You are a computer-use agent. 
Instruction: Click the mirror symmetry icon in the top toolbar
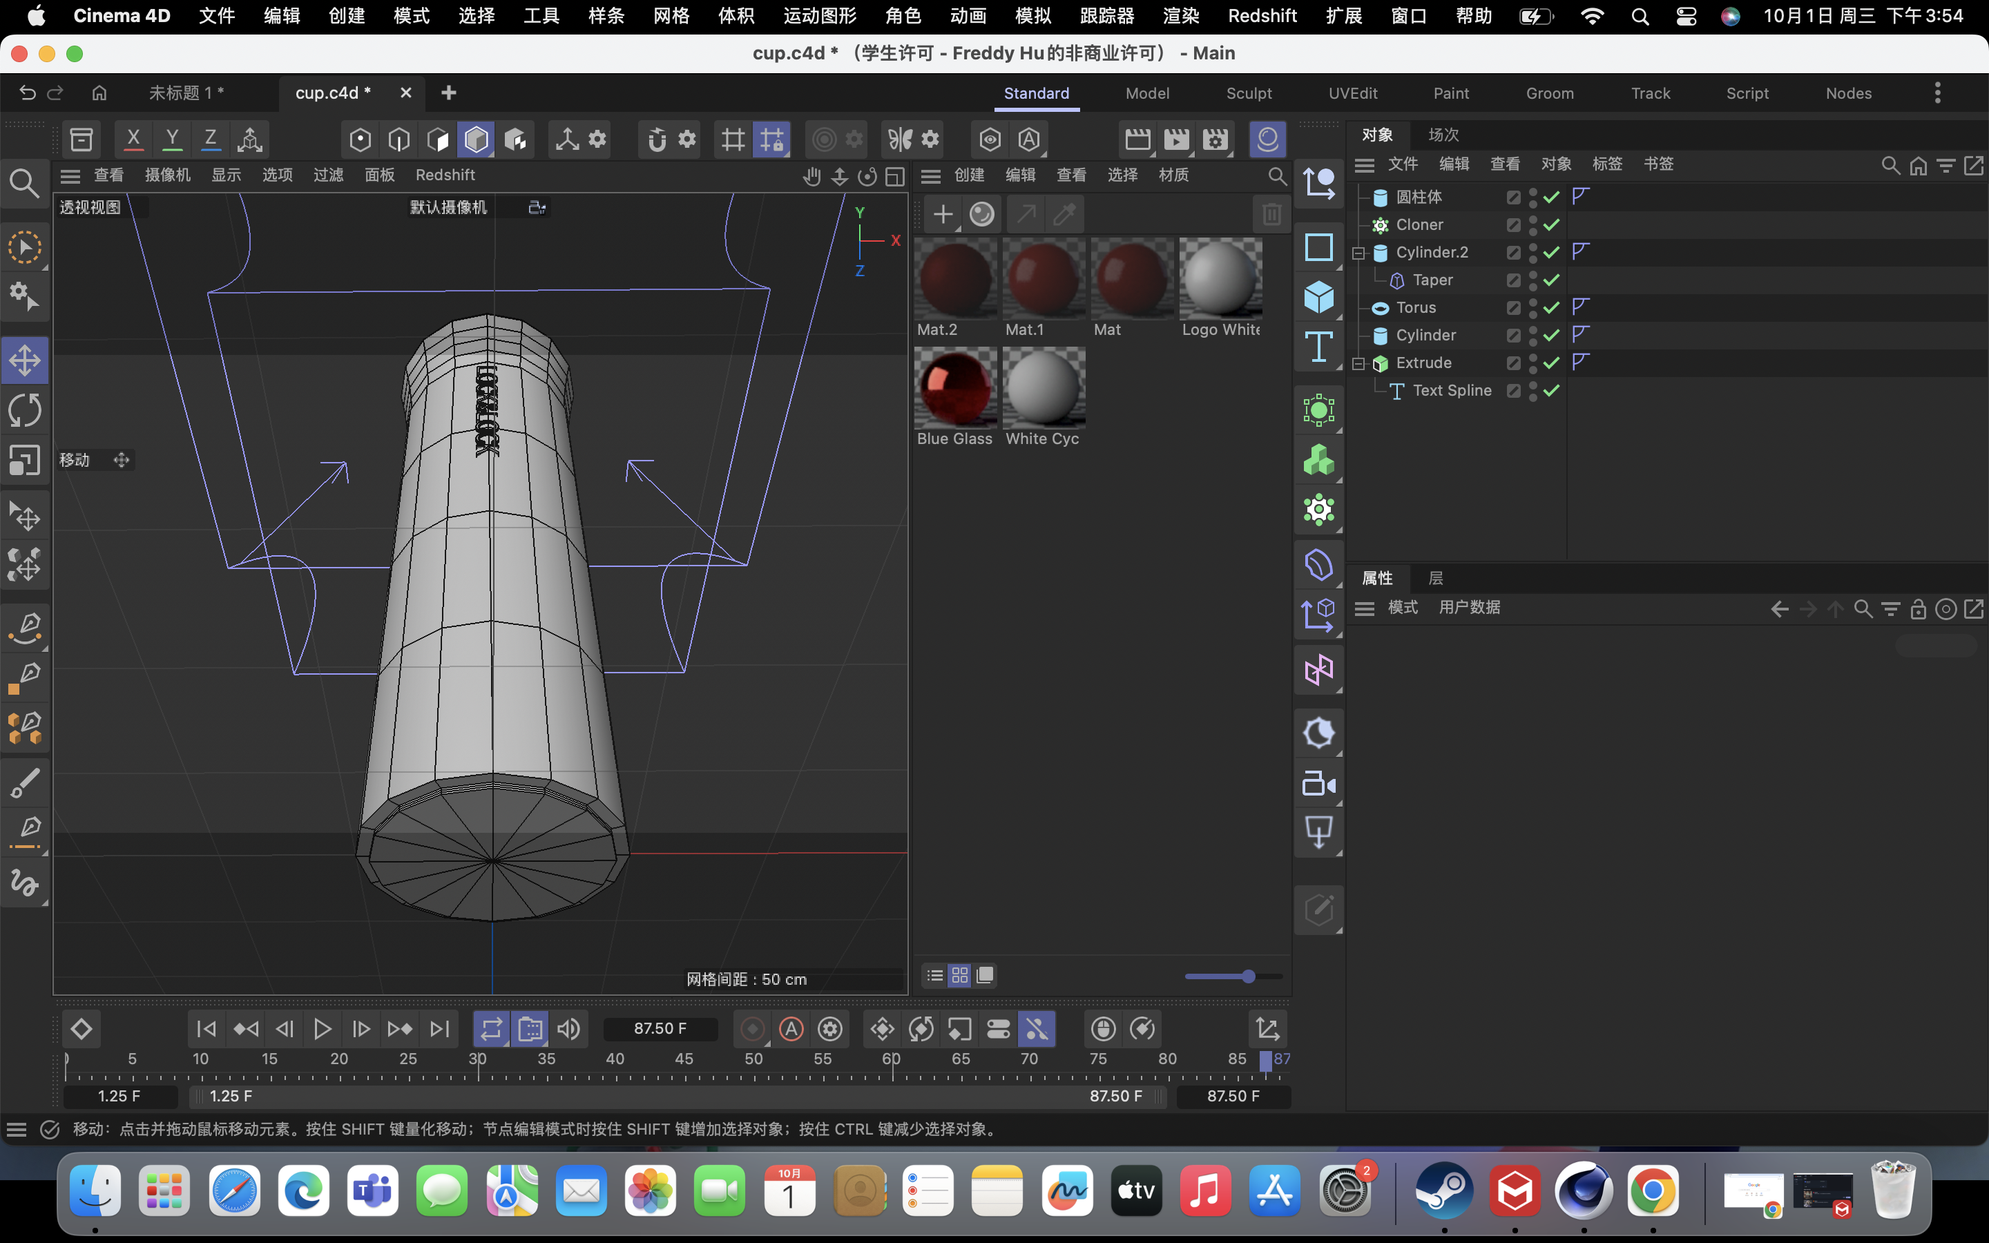[900, 139]
